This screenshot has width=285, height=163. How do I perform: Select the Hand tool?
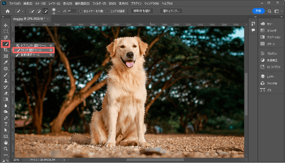(6, 142)
